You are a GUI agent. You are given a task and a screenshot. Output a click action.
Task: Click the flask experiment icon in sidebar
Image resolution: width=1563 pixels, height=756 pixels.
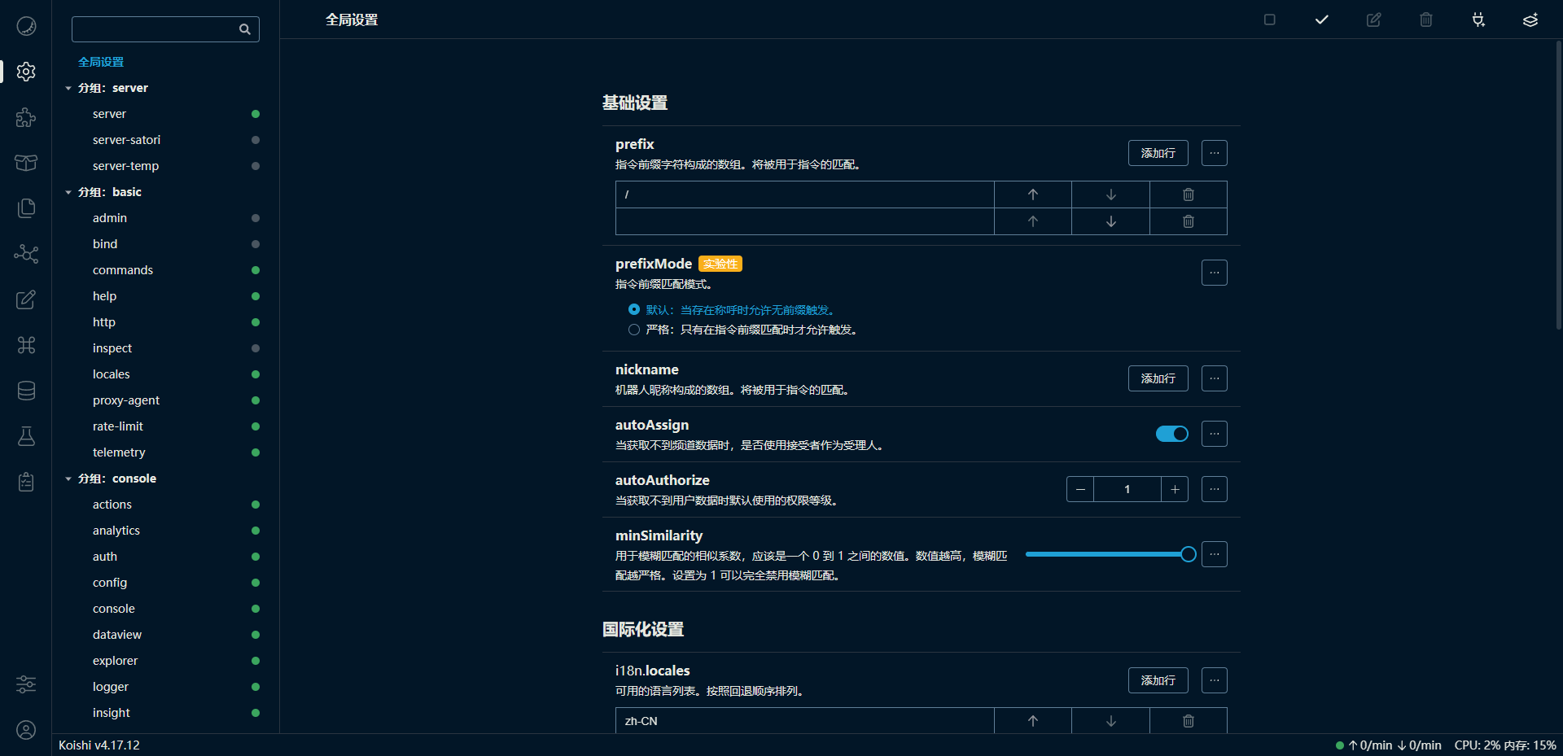[x=26, y=436]
